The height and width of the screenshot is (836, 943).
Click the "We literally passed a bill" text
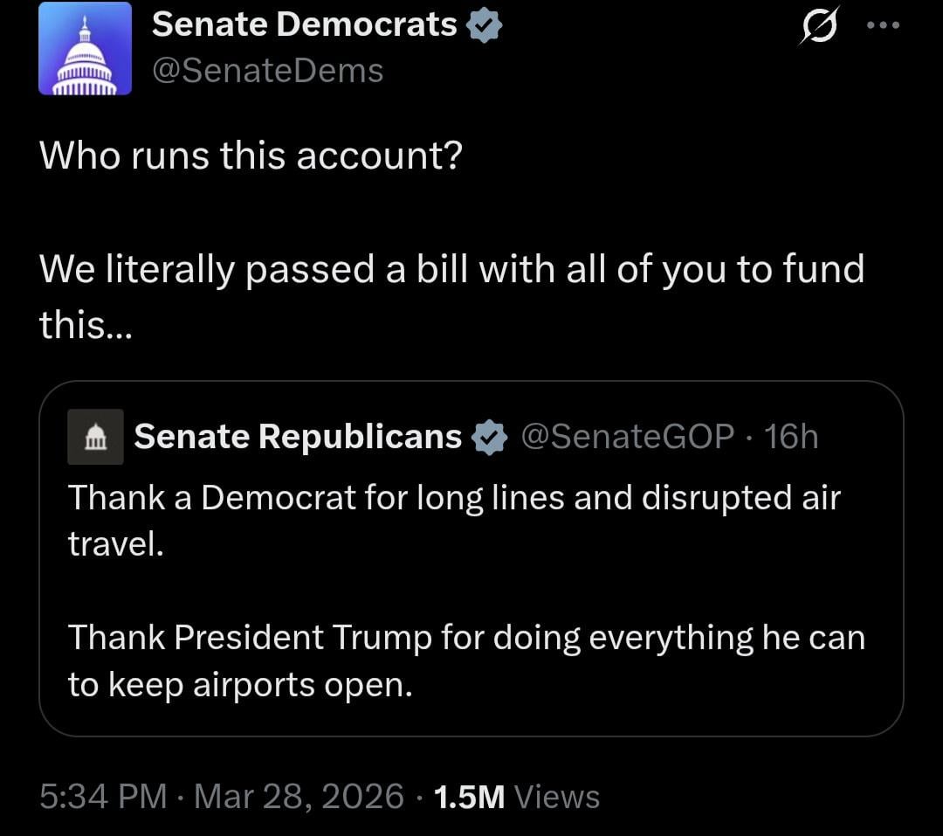pos(451,269)
